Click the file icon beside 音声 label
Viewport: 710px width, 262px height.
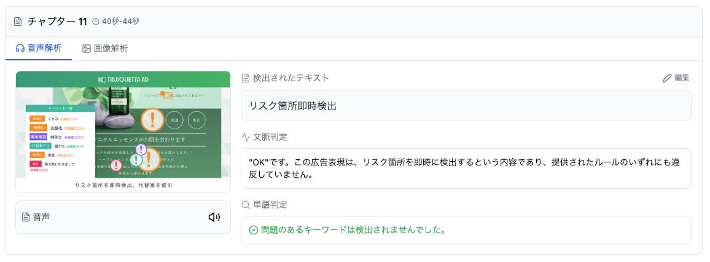click(x=26, y=217)
